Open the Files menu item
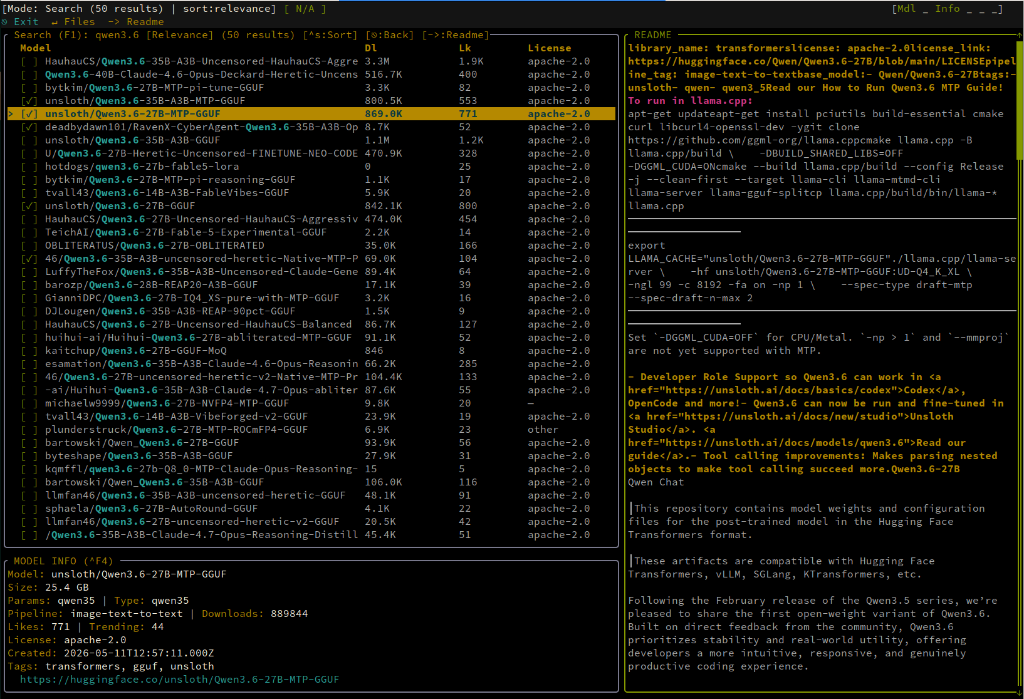 pyautogui.click(x=73, y=22)
